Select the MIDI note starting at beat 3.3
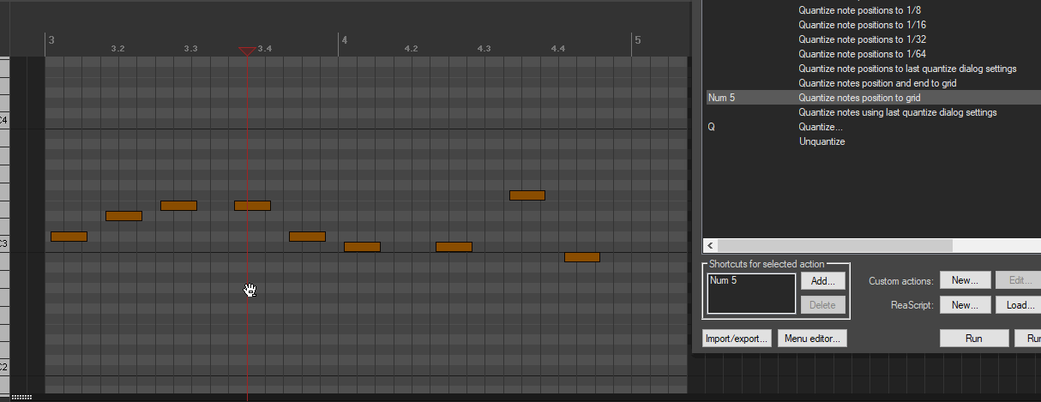1041x402 pixels. [178, 206]
